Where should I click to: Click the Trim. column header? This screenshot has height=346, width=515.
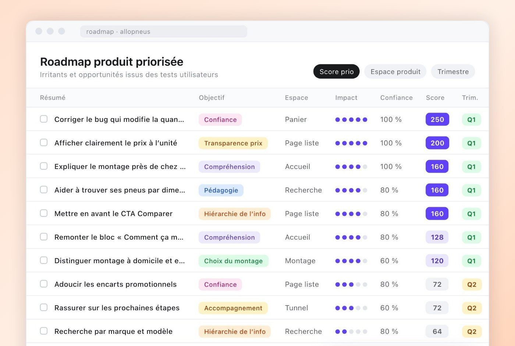coord(470,98)
